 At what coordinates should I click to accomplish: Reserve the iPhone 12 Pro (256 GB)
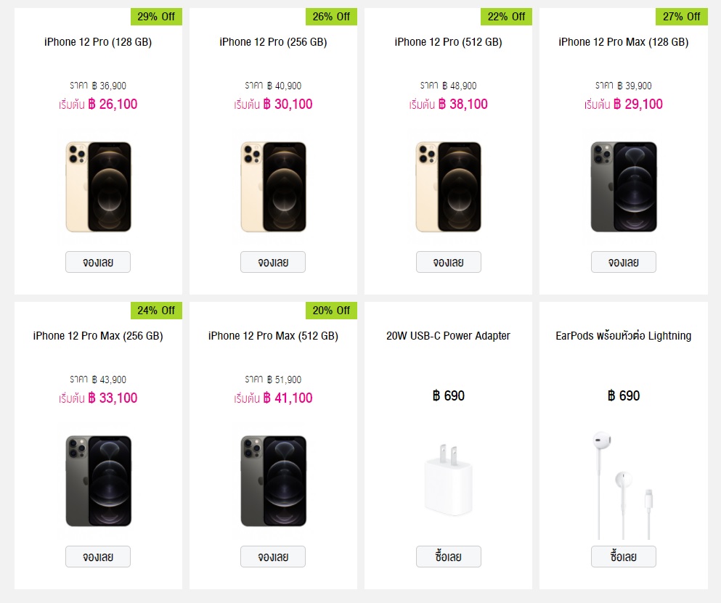[273, 262]
